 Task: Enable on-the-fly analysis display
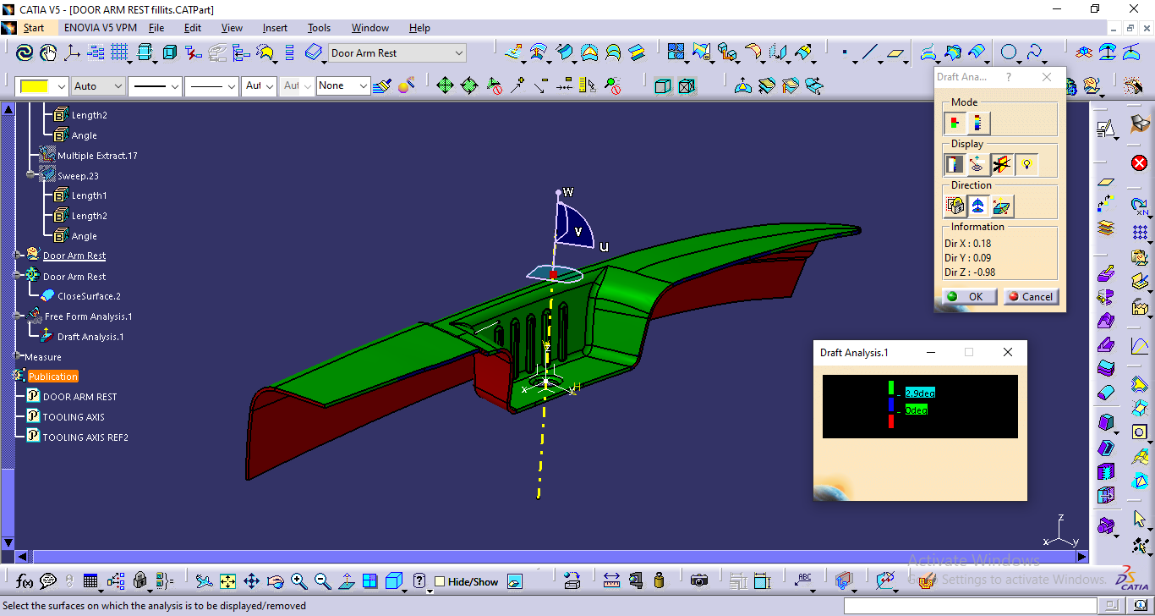(979, 163)
